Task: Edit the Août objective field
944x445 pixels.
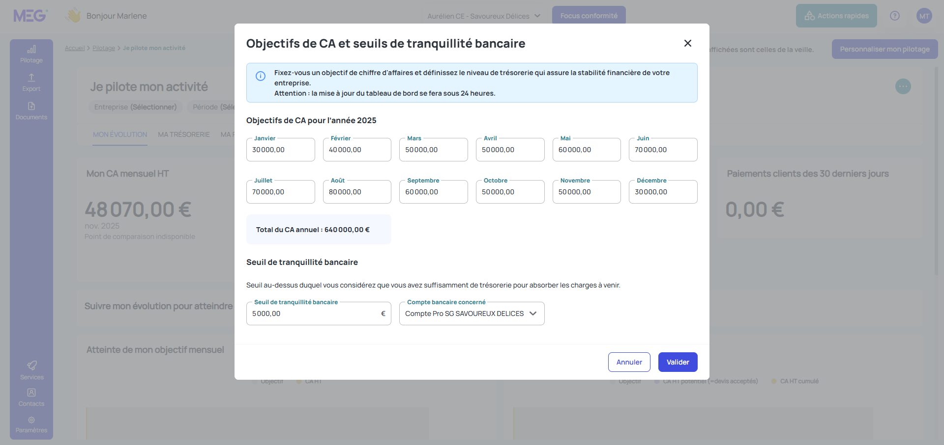Action: 357,192
